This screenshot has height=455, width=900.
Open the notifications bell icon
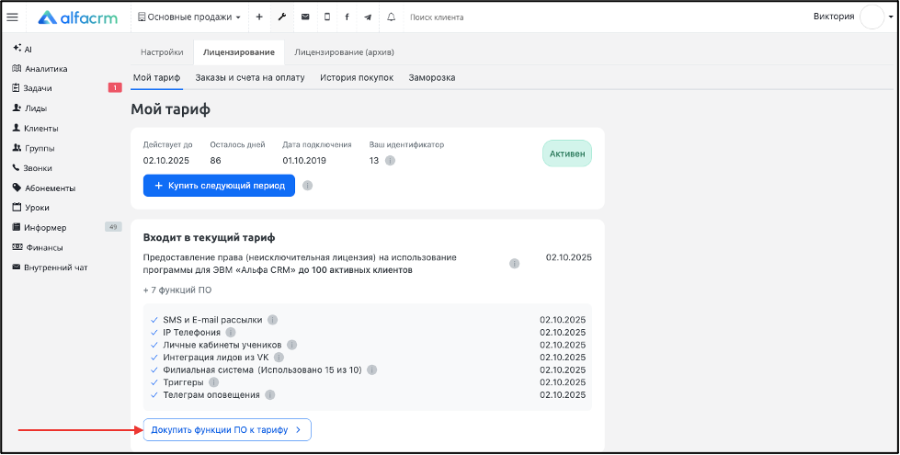[x=392, y=17]
